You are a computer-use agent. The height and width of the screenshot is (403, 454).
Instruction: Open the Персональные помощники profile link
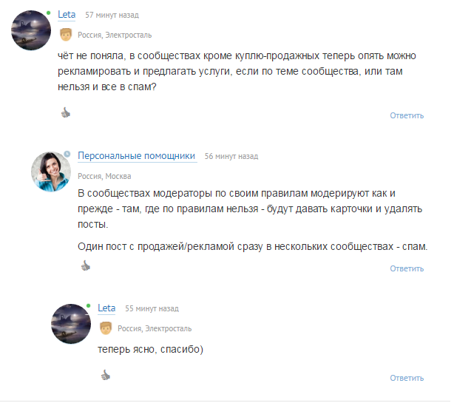[x=137, y=156]
